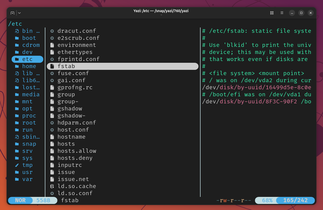This screenshot has height=210, width=323.
Task: Select the file named gshadow-
Action: click(x=72, y=116)
